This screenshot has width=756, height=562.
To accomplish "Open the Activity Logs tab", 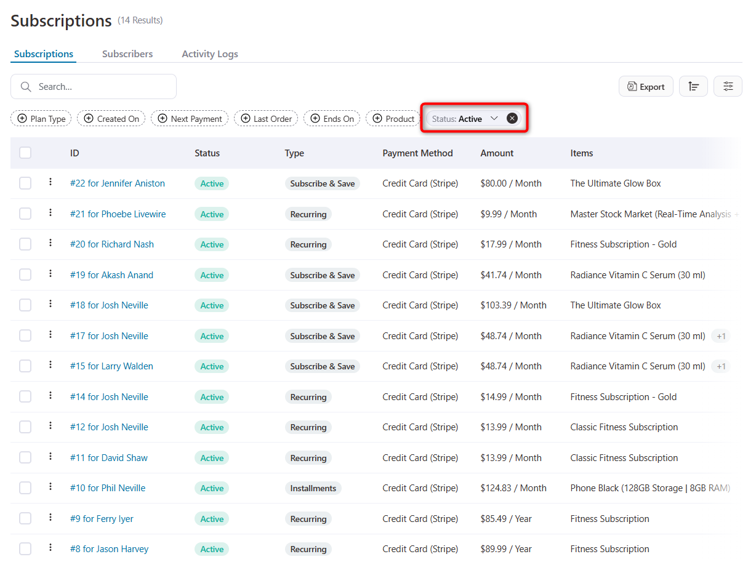I will click(209, 54).
